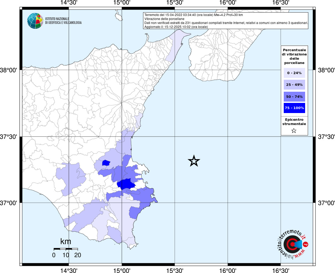The image size is (335, 273).
Task: Click the right axis label 37°30'
Action: point(326,136)
